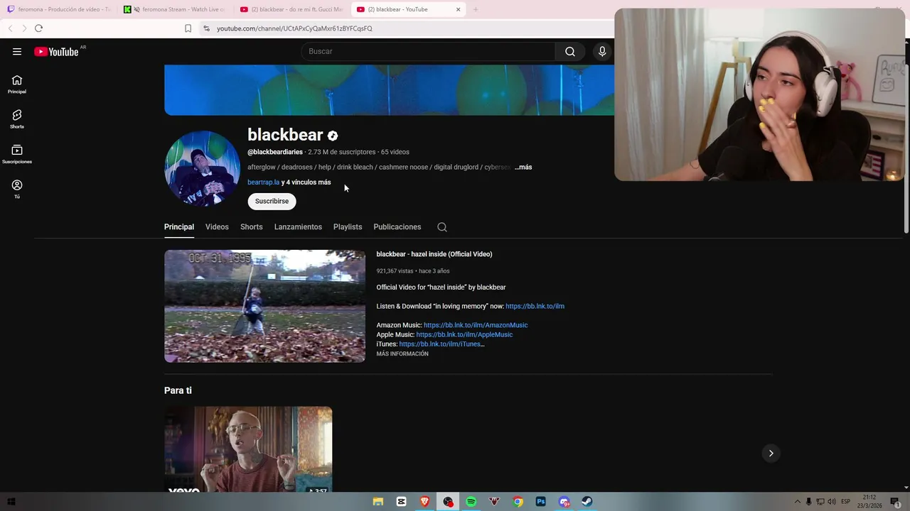The width and height of the screenshot is (910, 511).
Task: Click the search magnifier button
Action: pyautogui.click(x=570, y=51)
